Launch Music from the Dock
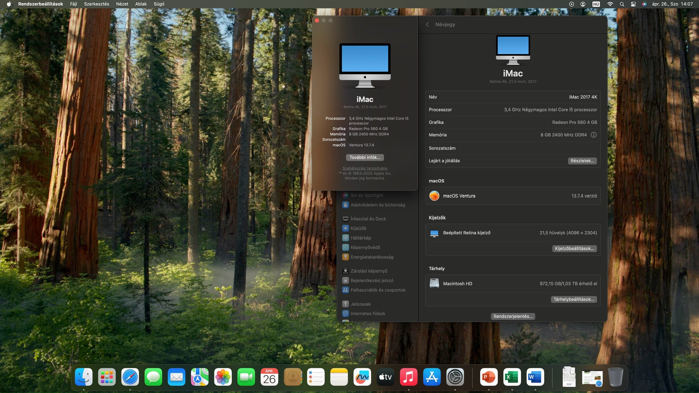 pos(409,377)
